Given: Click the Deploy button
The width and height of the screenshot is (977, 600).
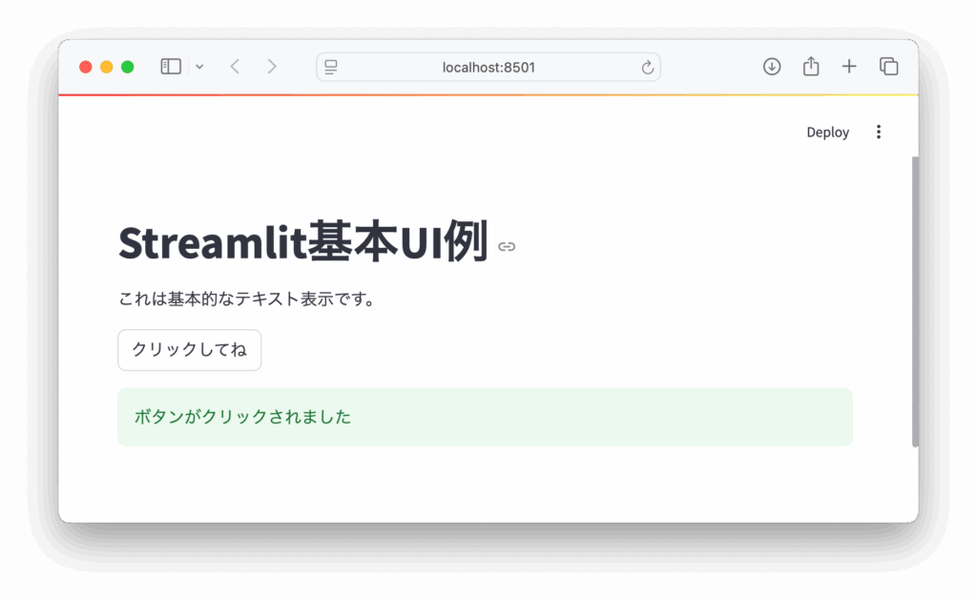Looking at the screenshot, I should [x=827, y=133].
